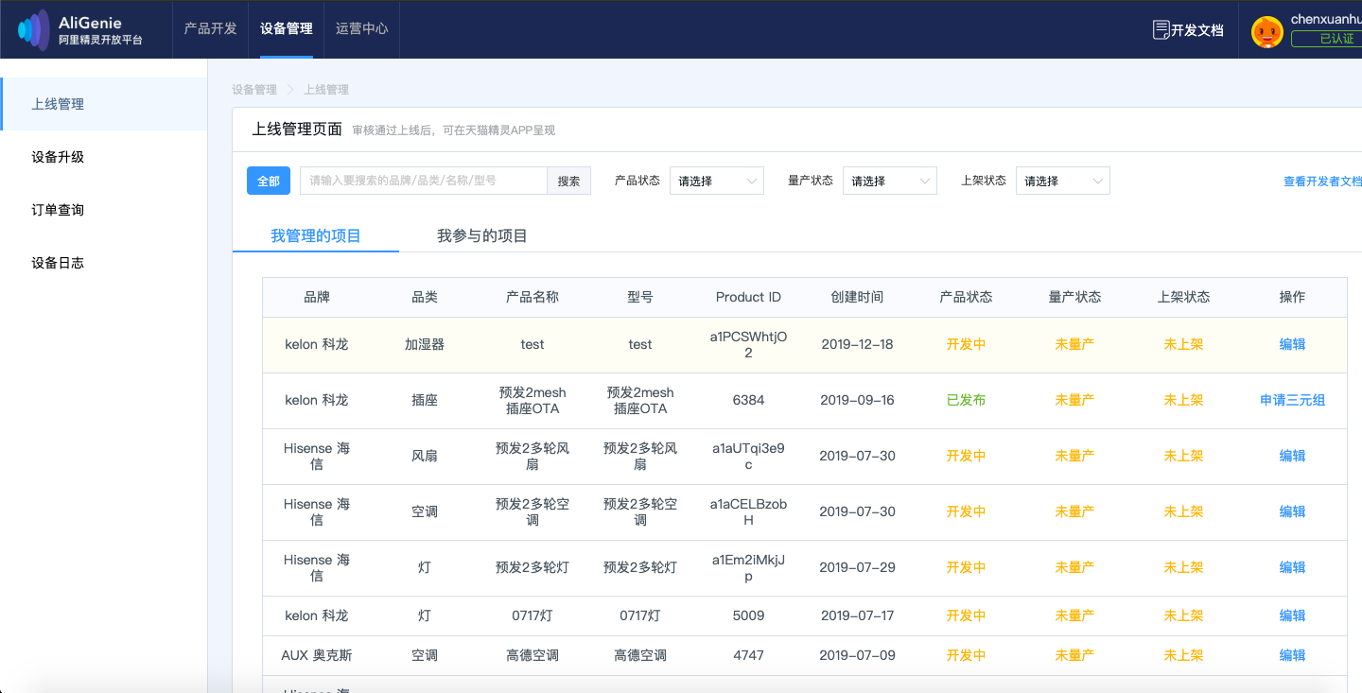
Task: Click Product ID a1PCSWhtjO2 cell
Action: tap(748, 344)
